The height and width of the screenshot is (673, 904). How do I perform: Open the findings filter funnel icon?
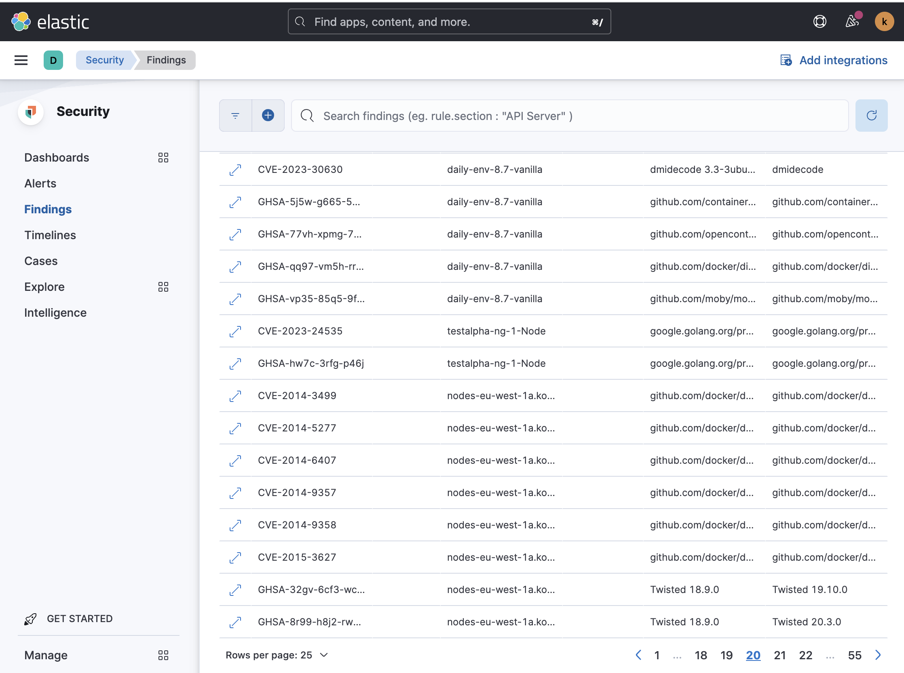tap(235, 115)
